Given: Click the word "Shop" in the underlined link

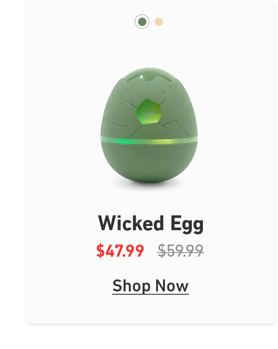Looking at the screenshot, I should click(132, 286).
